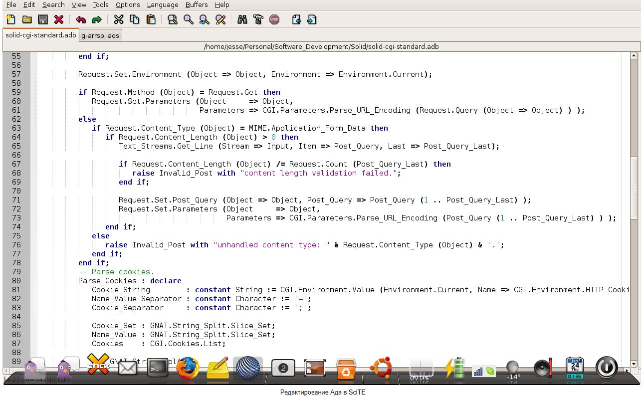Click the workspace switcher showing 2

click(x=283, y=368)
